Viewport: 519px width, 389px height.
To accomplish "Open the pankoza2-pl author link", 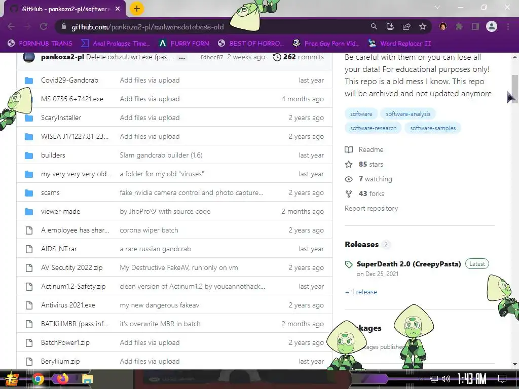I will 62,57.
